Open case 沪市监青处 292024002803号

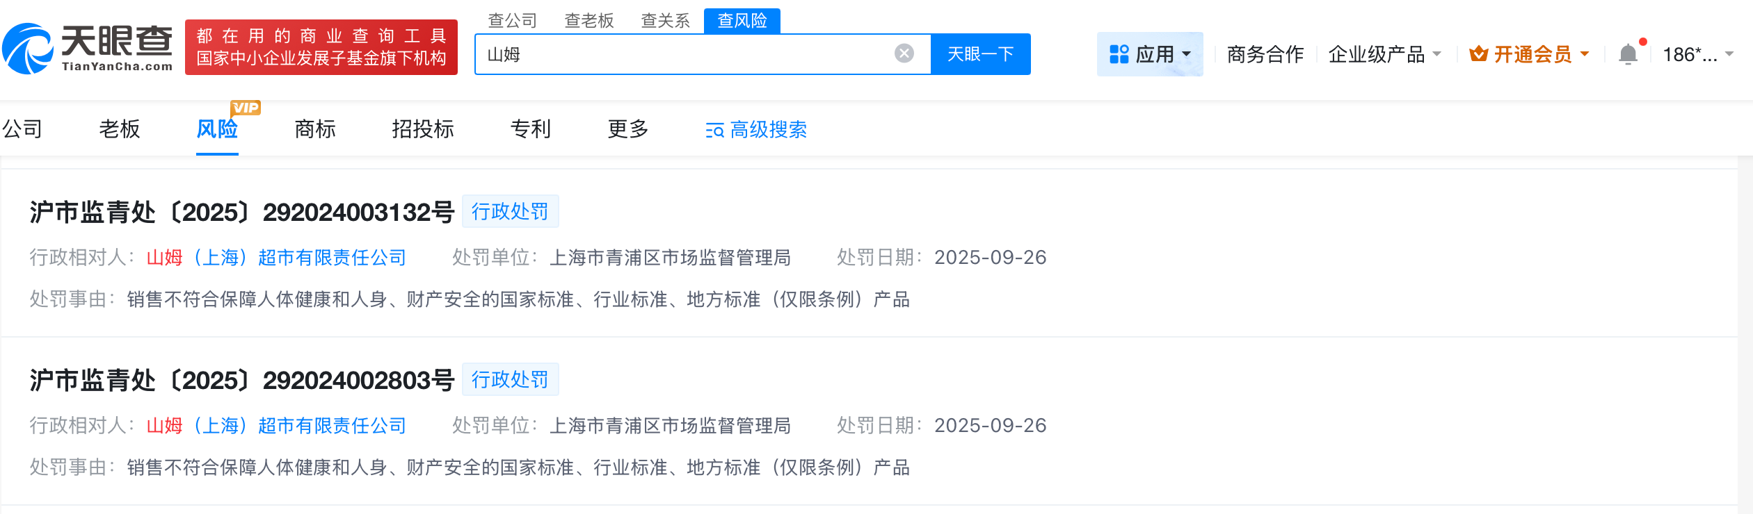tap(242, 380)
